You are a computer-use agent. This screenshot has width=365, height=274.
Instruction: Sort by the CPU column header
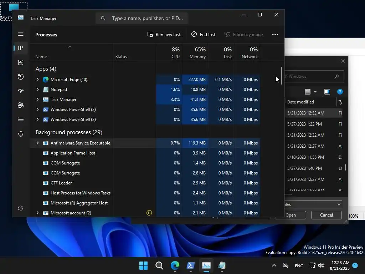tap(169, 53)
